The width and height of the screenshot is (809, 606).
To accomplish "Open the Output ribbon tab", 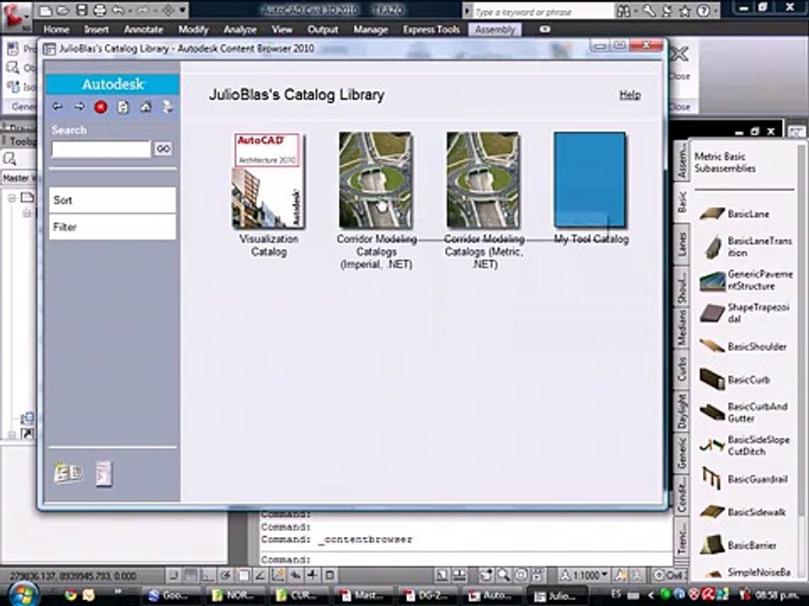I will coord(323,29).
